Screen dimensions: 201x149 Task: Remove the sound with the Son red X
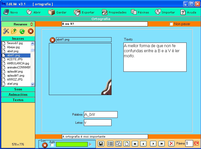(45, 145)
